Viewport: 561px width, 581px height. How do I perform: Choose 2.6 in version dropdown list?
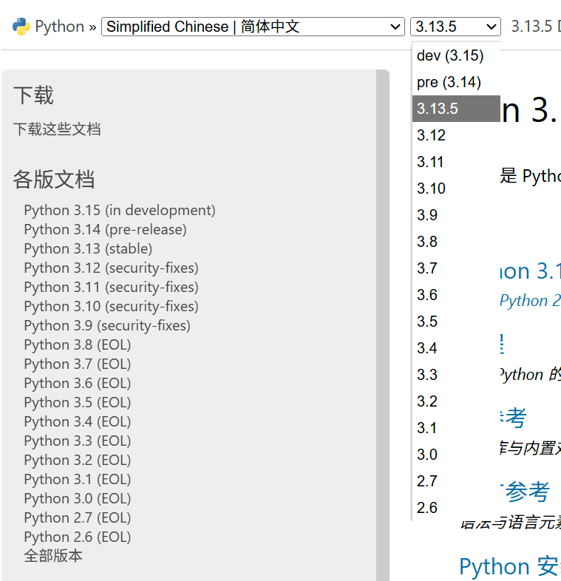pos(456,508)
